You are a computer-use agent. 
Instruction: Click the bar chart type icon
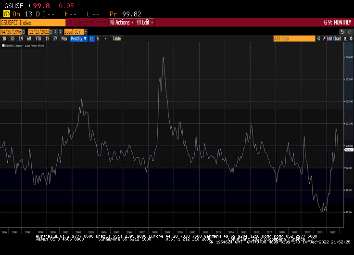(x=99, y=38)
